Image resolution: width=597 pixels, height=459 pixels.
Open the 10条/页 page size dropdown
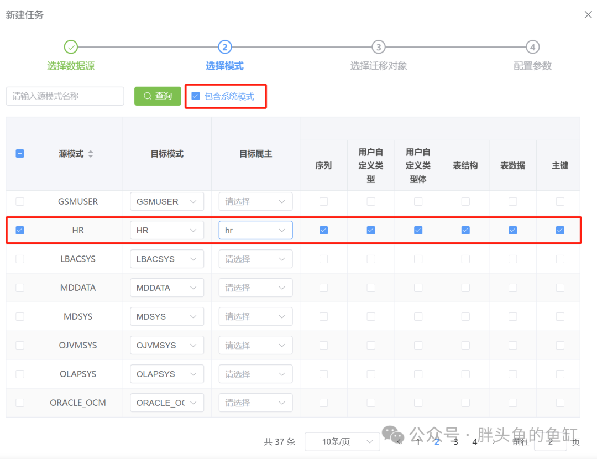(x=342, y=441)
